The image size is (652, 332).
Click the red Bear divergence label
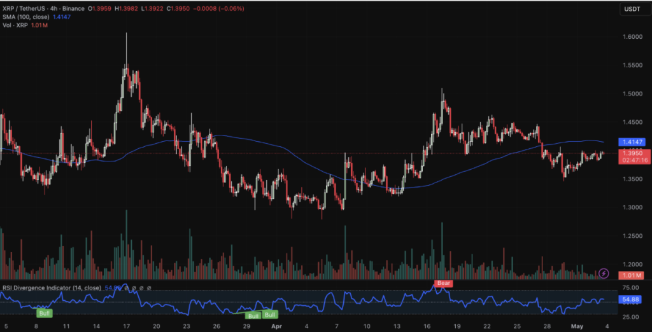(443, 284)
